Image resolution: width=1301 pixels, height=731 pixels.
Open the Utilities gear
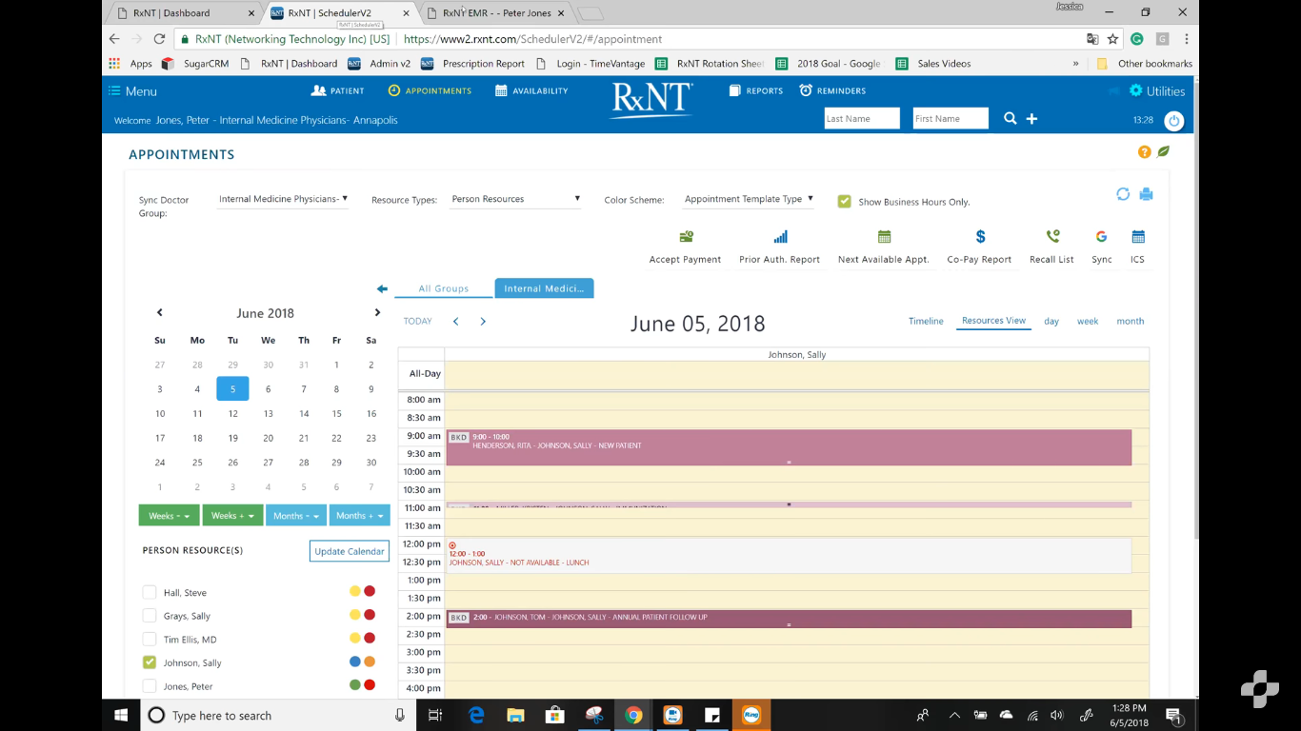1135,90
